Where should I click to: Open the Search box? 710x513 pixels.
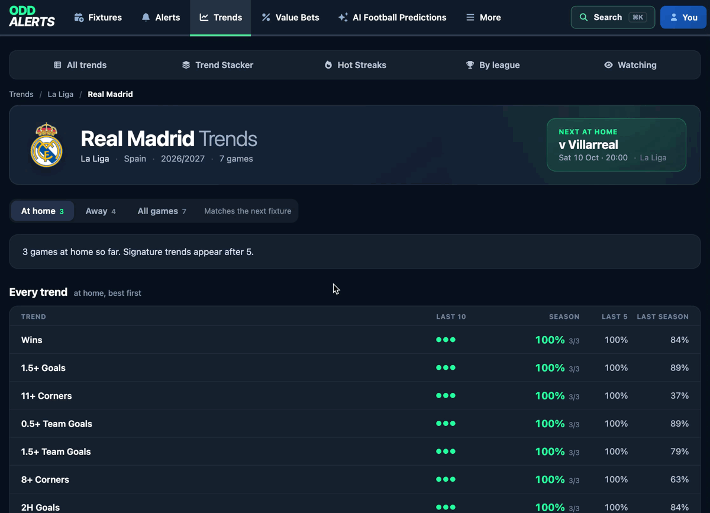click(x=613, y=17)
